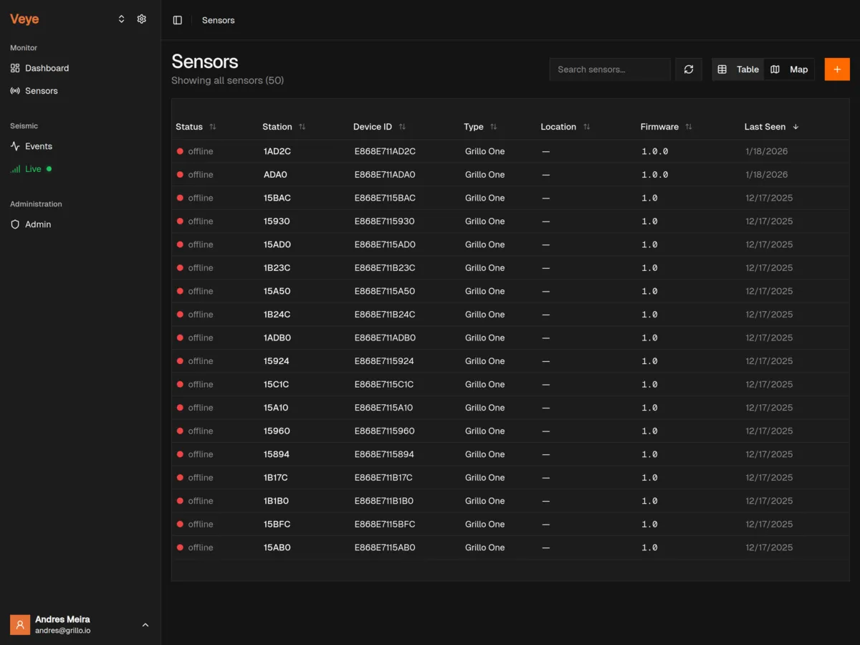Screen dimensions: 860x645
Task: Open the Dashboard from the sidebar
Action: tap(47, 68)
